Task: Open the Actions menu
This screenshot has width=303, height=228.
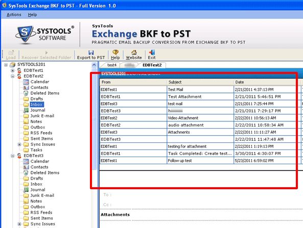Action: click(x=14, y=15)
